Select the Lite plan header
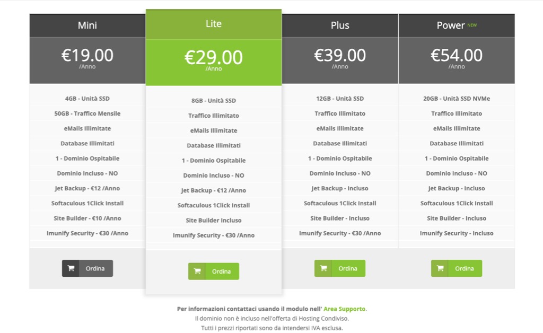 pos(213,23)
